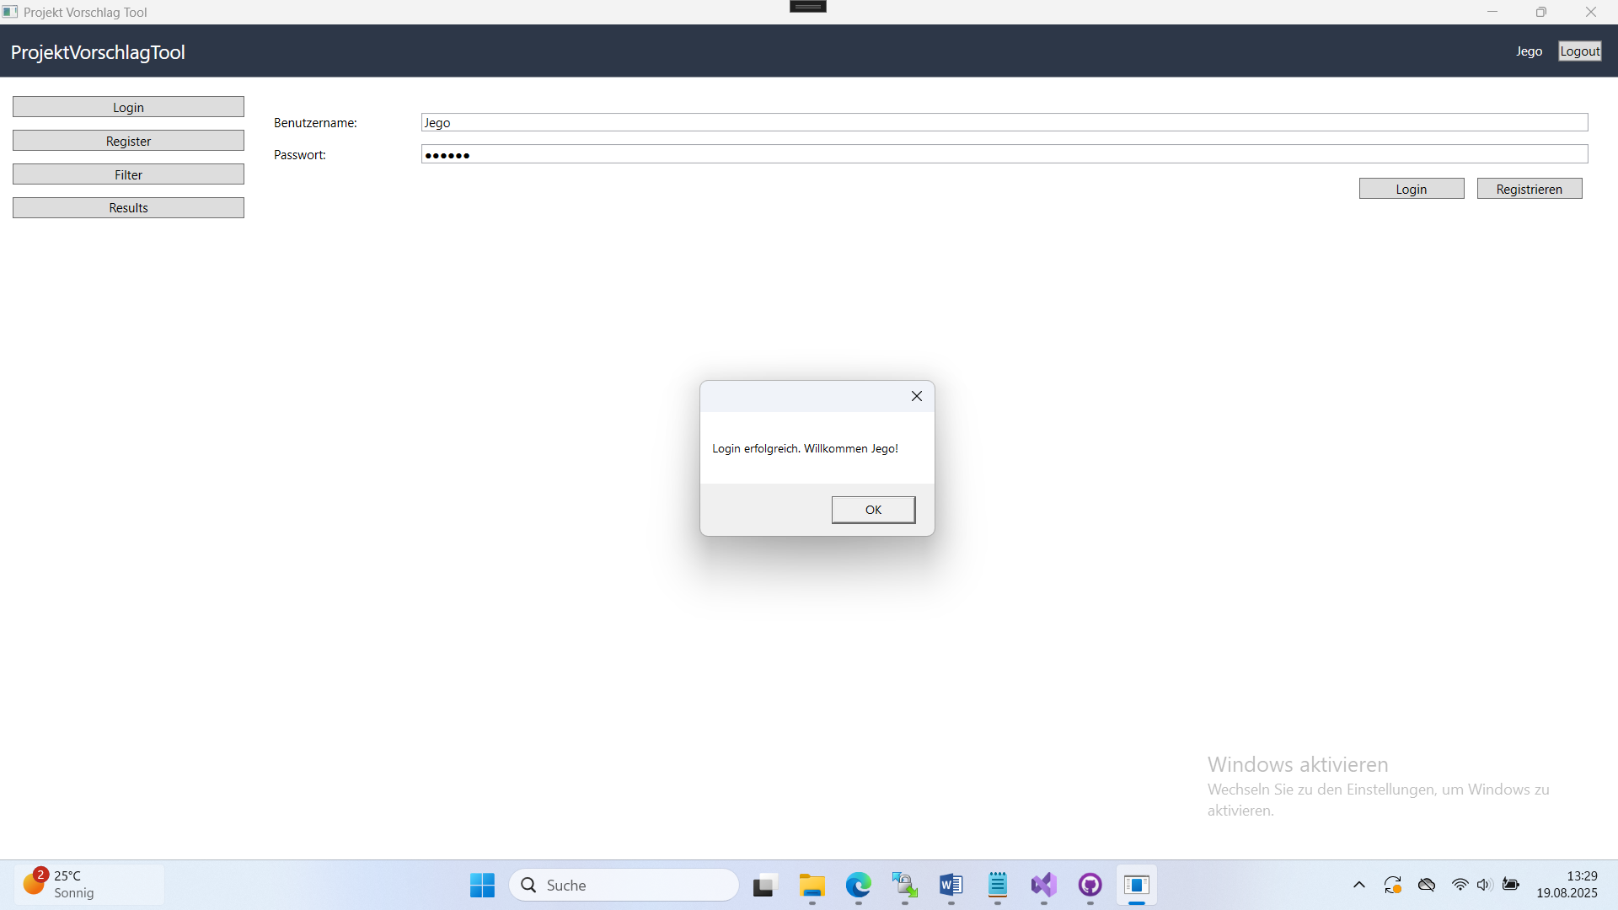Click inside the Benutzername input field
Screen dimensions: 1618x910
(x=1003, y=122)
